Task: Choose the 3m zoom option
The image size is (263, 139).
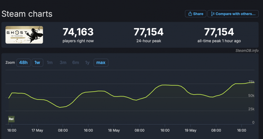Action: pyautogui.click(x=62, y=63)
